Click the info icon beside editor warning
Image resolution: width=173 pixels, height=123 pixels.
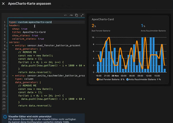click(5, 117)
